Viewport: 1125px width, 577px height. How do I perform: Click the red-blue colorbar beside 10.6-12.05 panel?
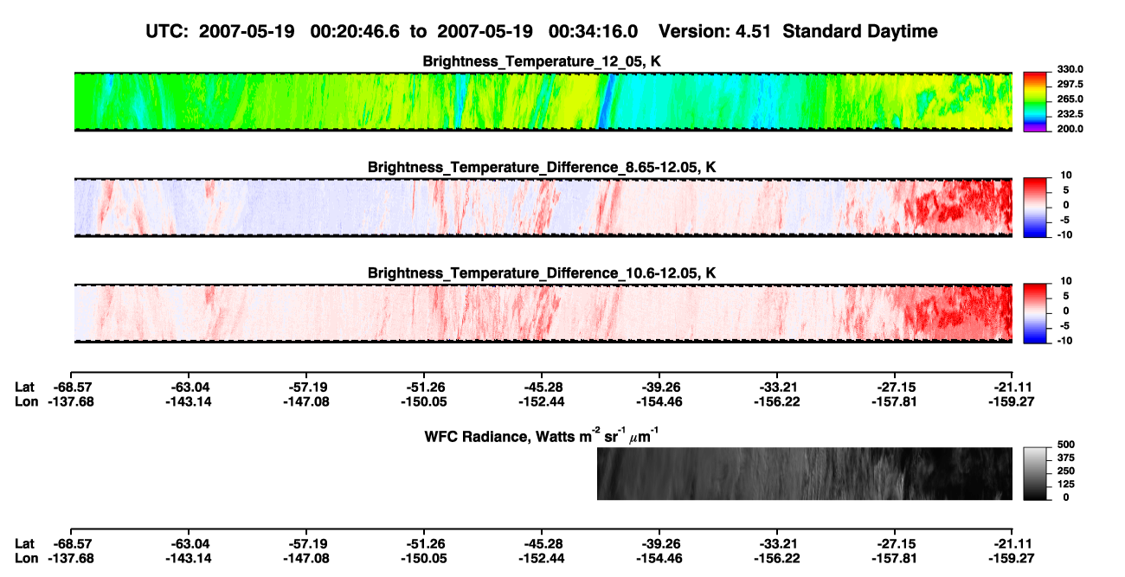[x=1035, y=313]
